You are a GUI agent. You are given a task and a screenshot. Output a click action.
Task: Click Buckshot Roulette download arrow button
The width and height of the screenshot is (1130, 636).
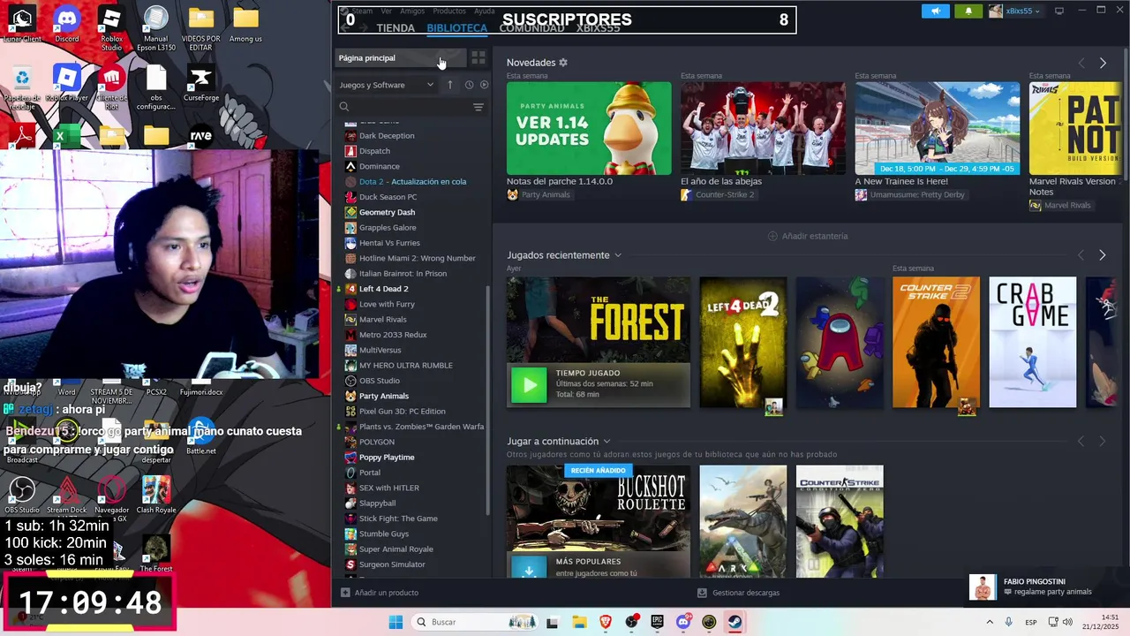(529, 569)
